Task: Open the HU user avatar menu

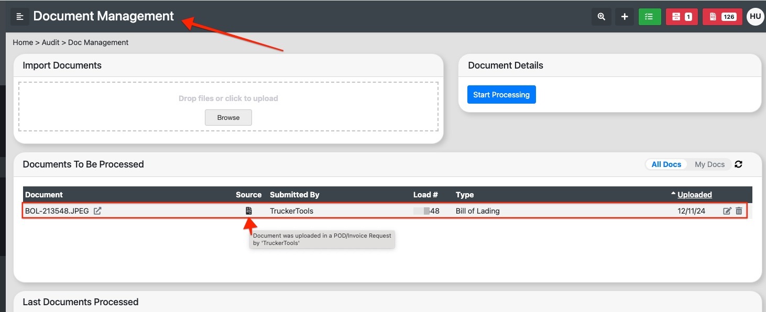Action: (755, 17)
